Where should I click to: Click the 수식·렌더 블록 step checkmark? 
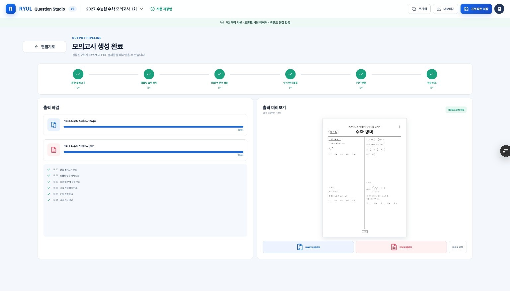(290, 74)
